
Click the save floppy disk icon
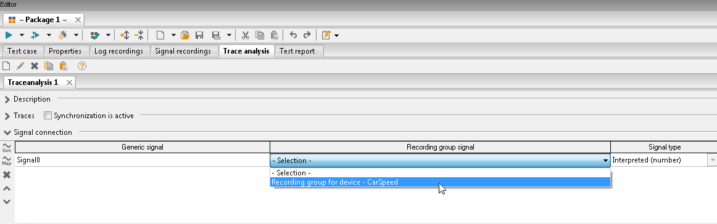click(x=199, y=35)
